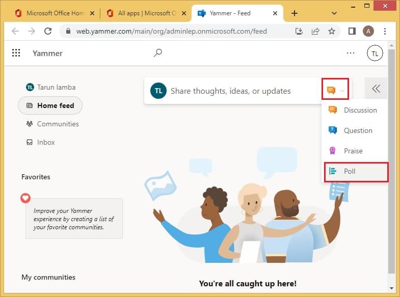Go back to the previous browser page
The height and width of the screenshot is (297, 400).
tap(15, 31)
